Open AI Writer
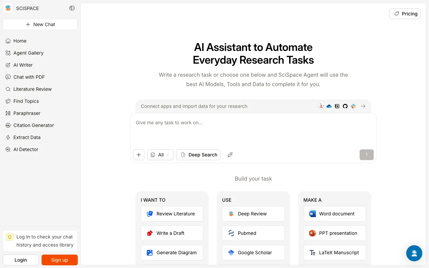Viewport: 429px width, 268px height. [40, 65]
